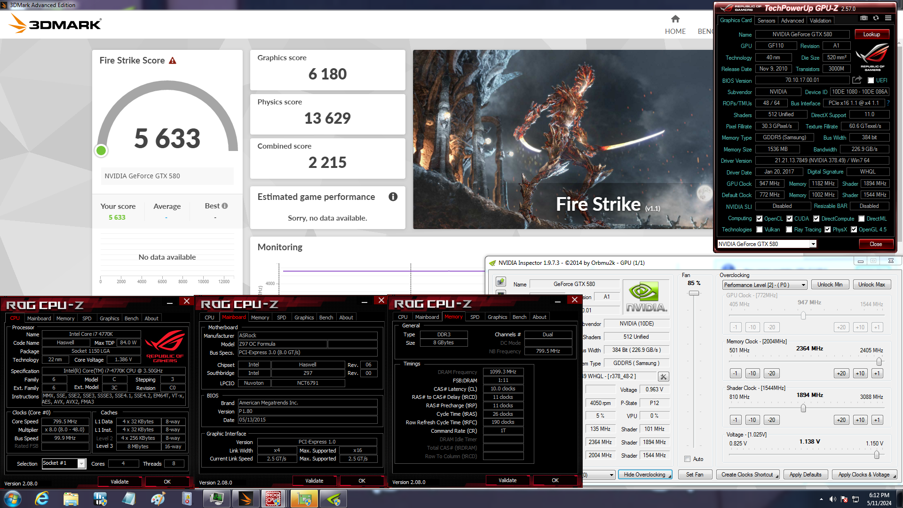Click Hide Overclocking button
Image resolution: width=903 pixels, height=508 pixels.
(644, 475)
